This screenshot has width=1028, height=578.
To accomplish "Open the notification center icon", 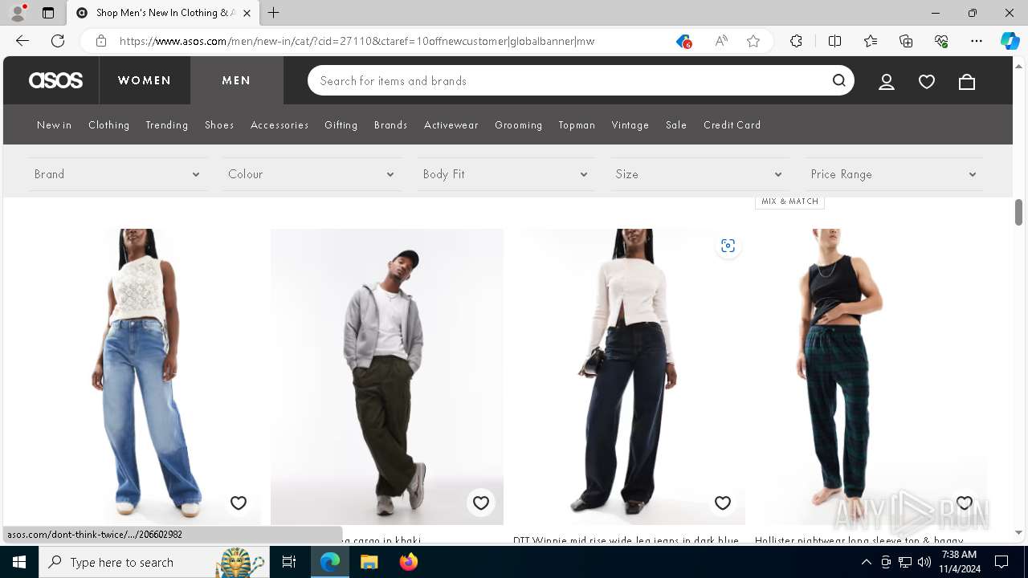I will pos(1001,562).
